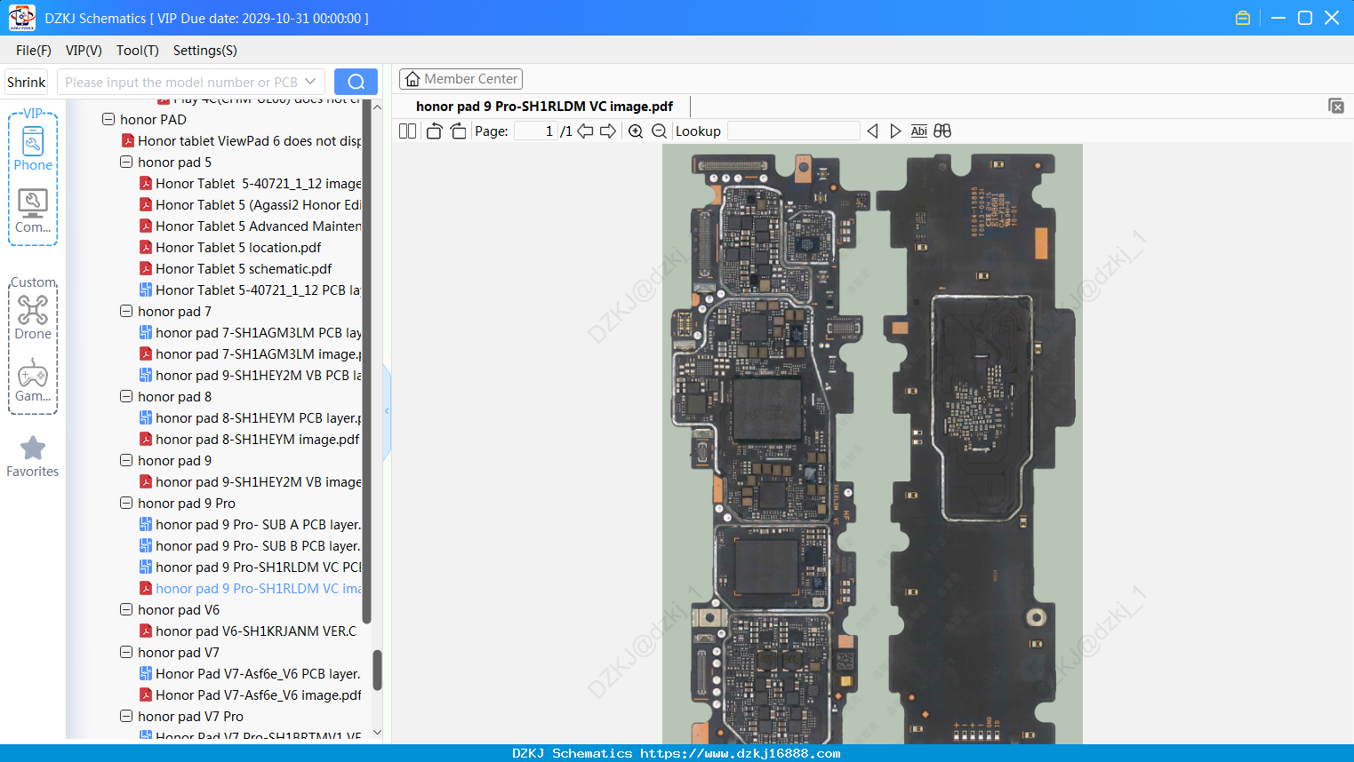
Task: Open Honor Pad V7-Asf6e_V6 image.pdf
Action: [250, 695]
